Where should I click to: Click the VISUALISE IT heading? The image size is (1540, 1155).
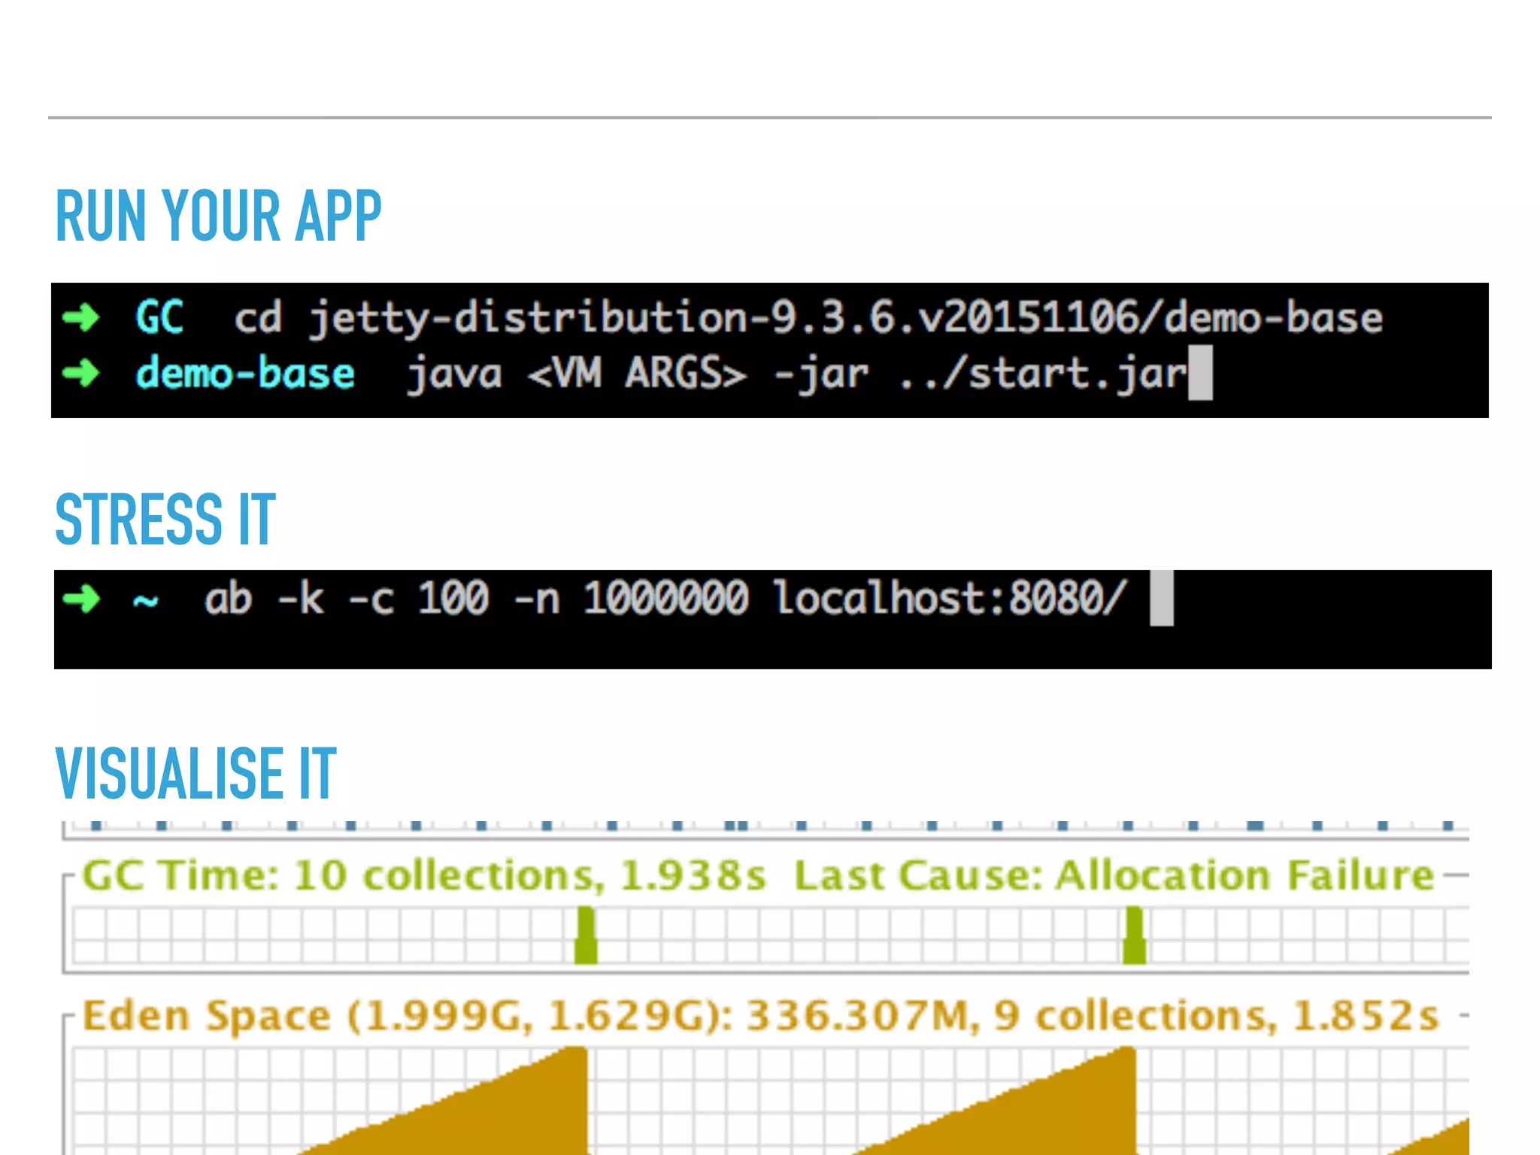click(196, 773)
